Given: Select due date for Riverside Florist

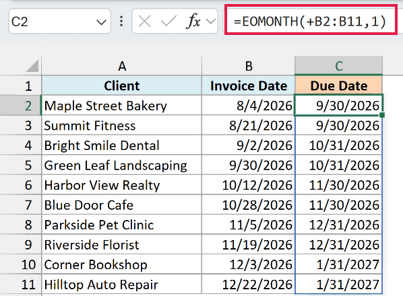Looking at the screenshot, I should 339,244.
